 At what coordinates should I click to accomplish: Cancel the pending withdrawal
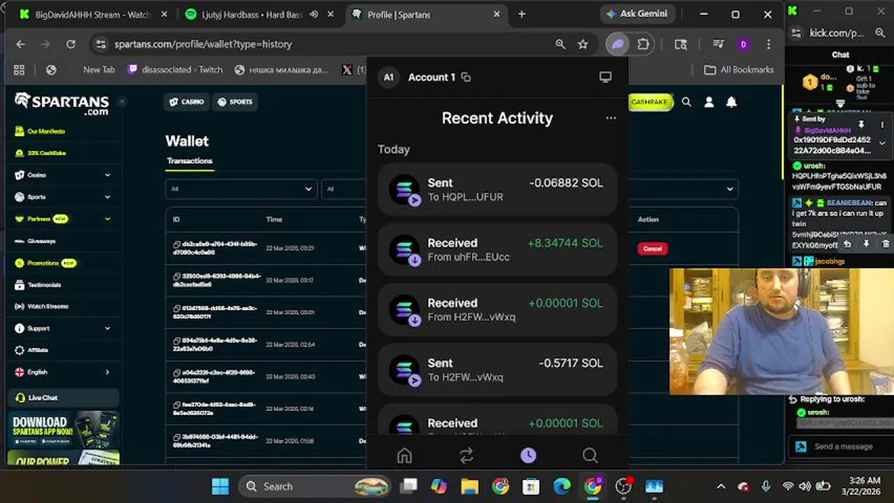click(x=652, y=249)
